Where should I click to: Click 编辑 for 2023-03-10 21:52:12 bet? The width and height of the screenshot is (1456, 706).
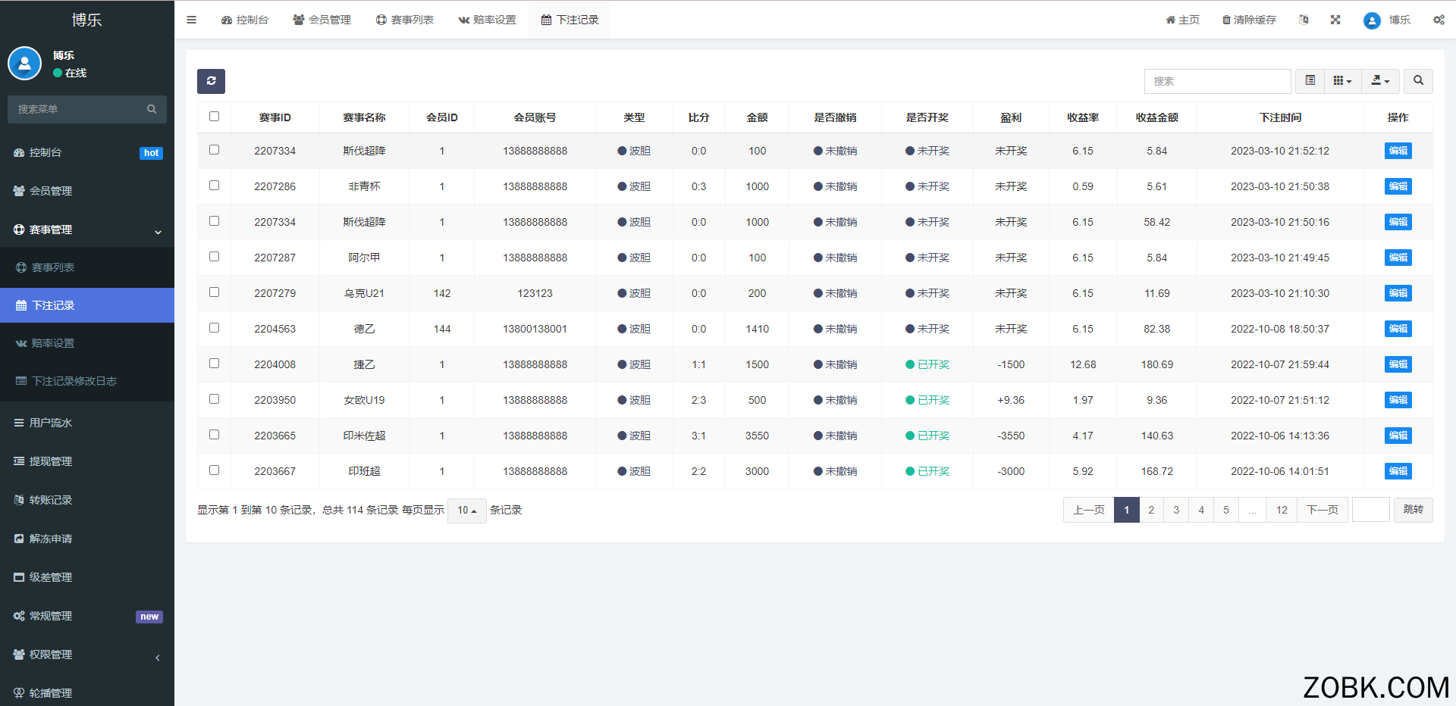click(x=1398, y=151)
